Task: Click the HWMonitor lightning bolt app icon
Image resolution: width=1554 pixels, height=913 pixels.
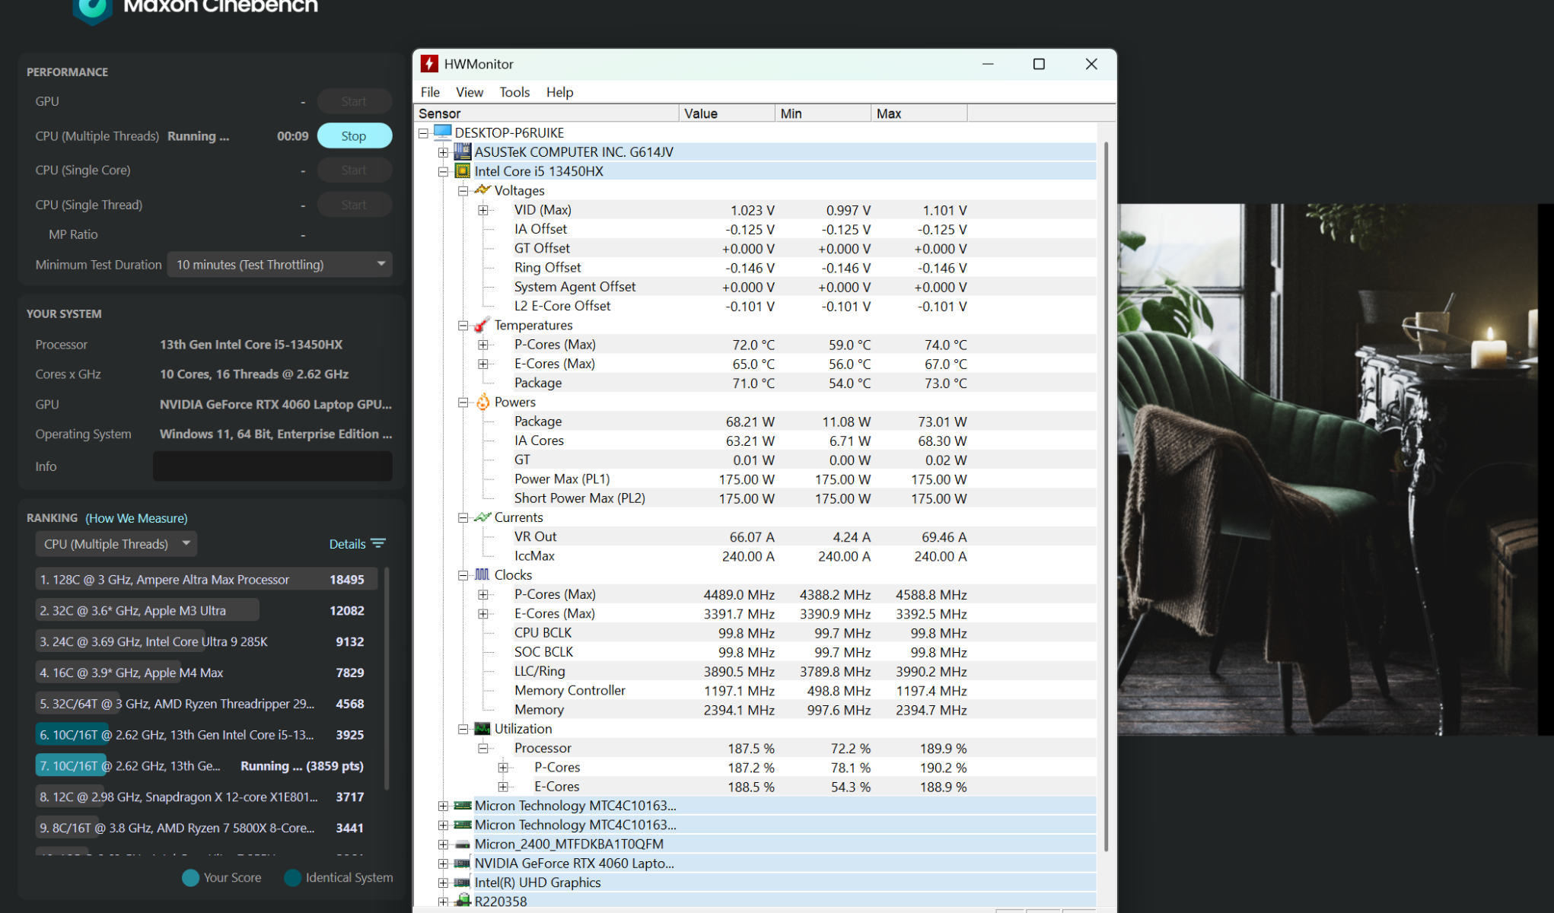Action: point(429,64)
